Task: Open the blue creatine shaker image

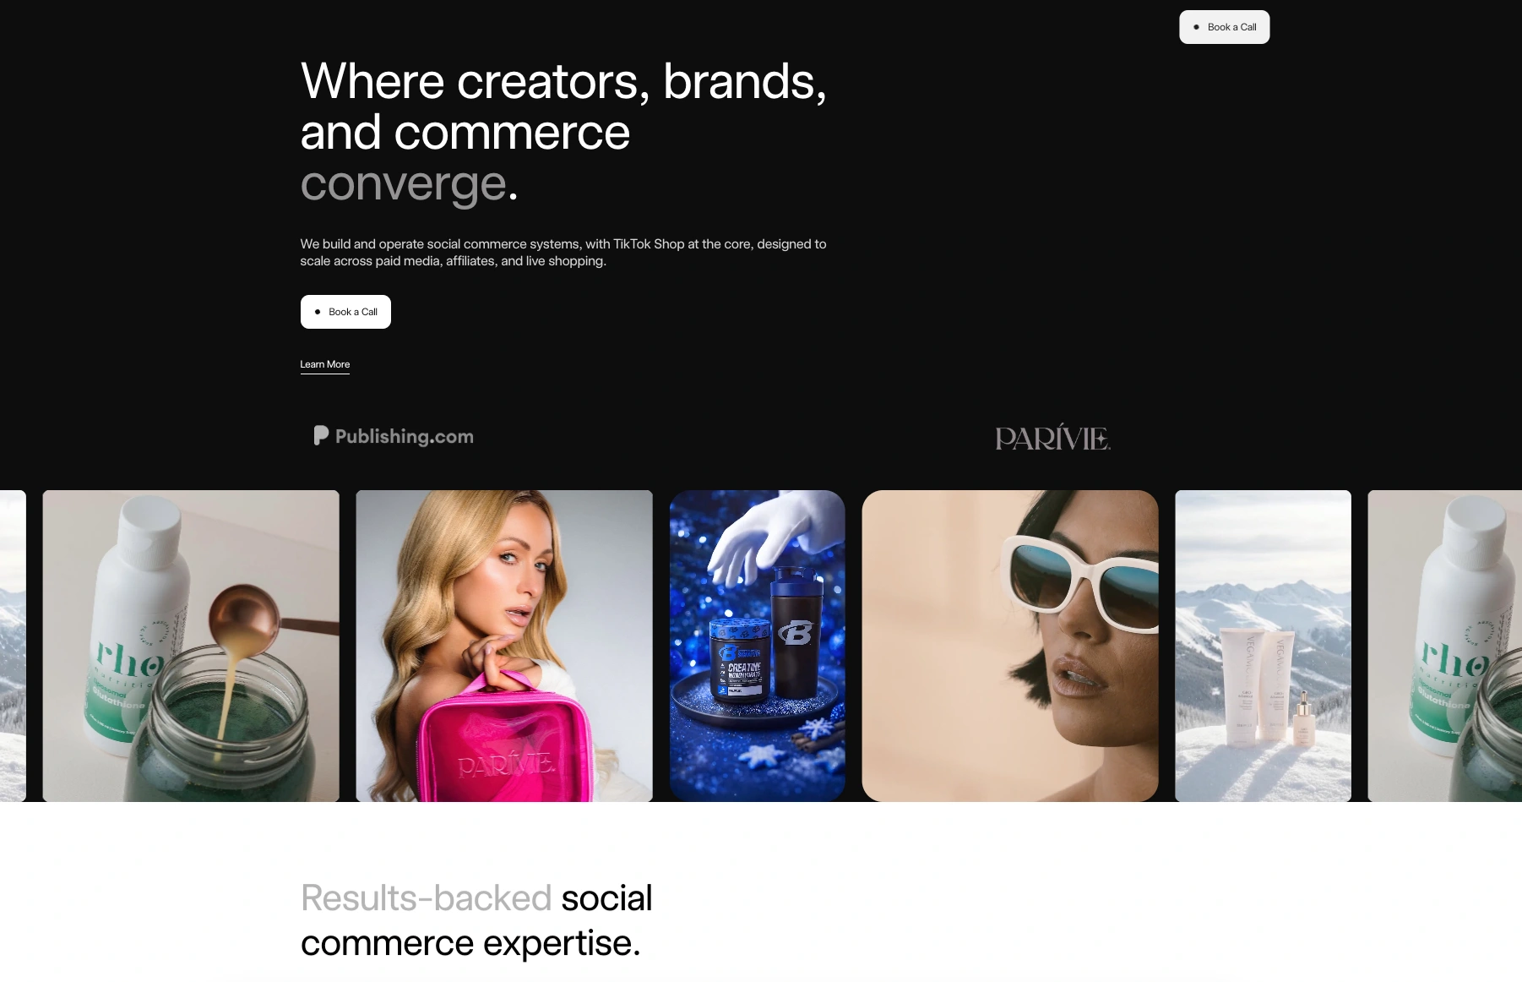Action: coord(757,646)
